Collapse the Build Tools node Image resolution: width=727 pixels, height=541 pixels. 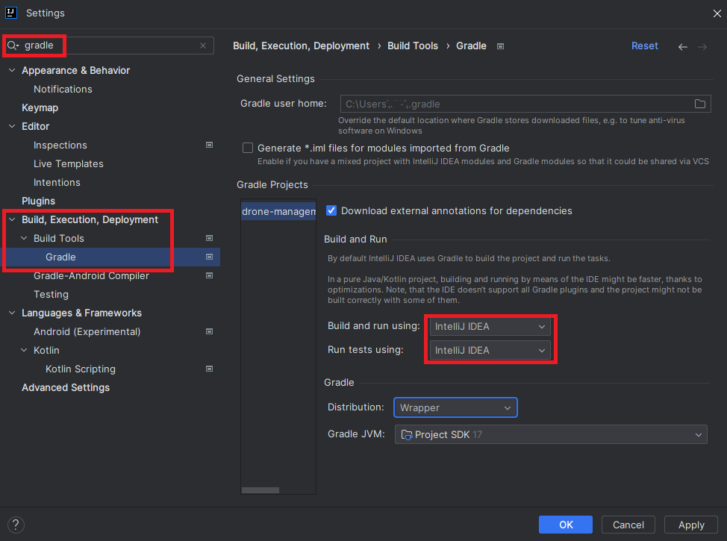pos(24,238)
